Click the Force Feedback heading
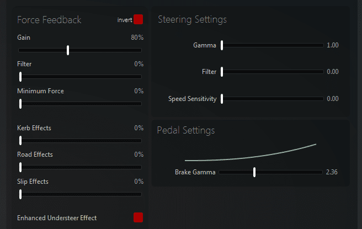 (49, 20)
